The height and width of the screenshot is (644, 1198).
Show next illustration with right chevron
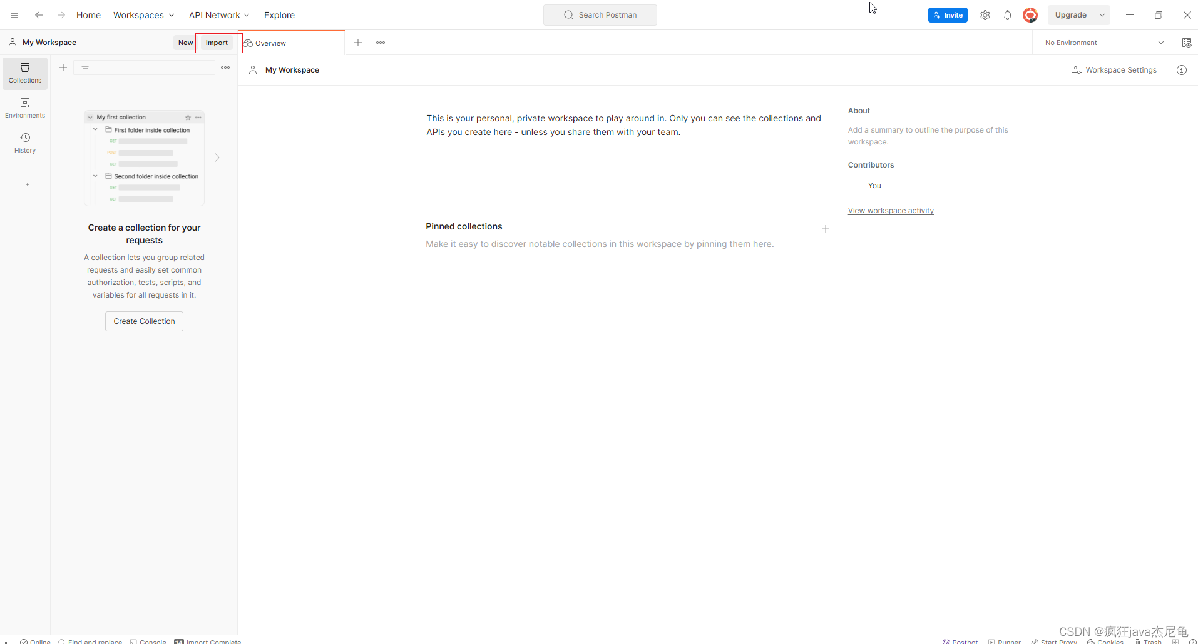[x=217, y=158]
